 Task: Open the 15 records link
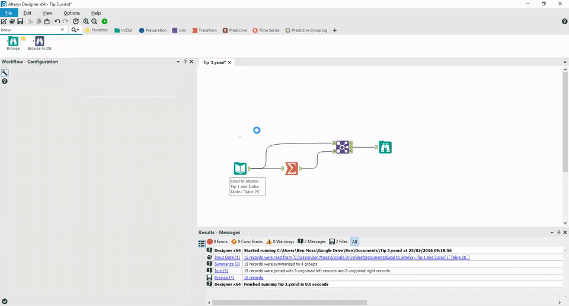pyautogui.click(x=254, y=278)
